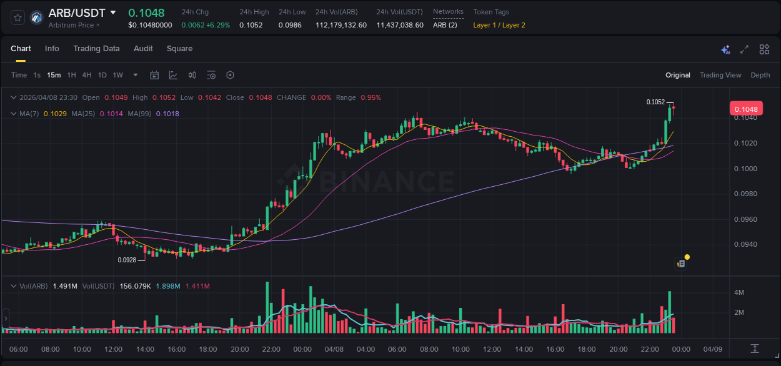Open the ARB/USDT pair selector dropdown
Image resolution: width=781 pixels, height=366 pixels.
click(x=114, y=12)
